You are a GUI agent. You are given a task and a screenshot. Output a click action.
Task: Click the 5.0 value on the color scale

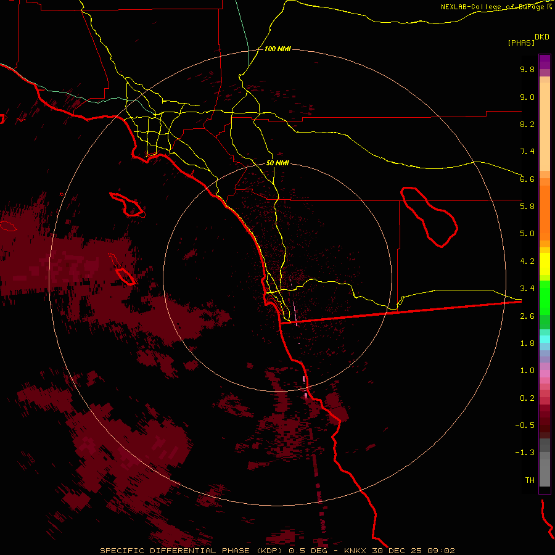pyautogui.click(x=527, y=234)
